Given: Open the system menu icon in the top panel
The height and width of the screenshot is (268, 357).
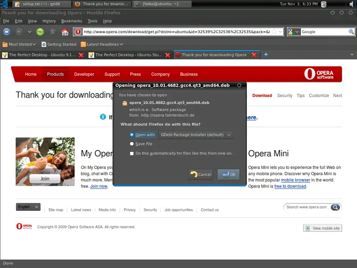Looking at the screenshot, I should [x=4, y=4].
